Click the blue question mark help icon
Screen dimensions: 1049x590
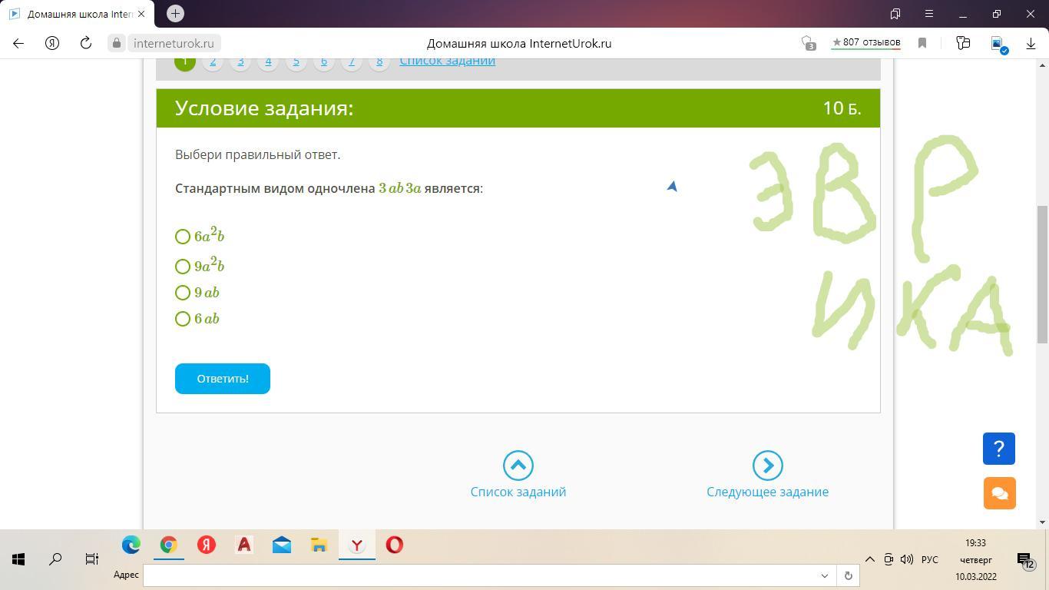(x=999, y=449)
